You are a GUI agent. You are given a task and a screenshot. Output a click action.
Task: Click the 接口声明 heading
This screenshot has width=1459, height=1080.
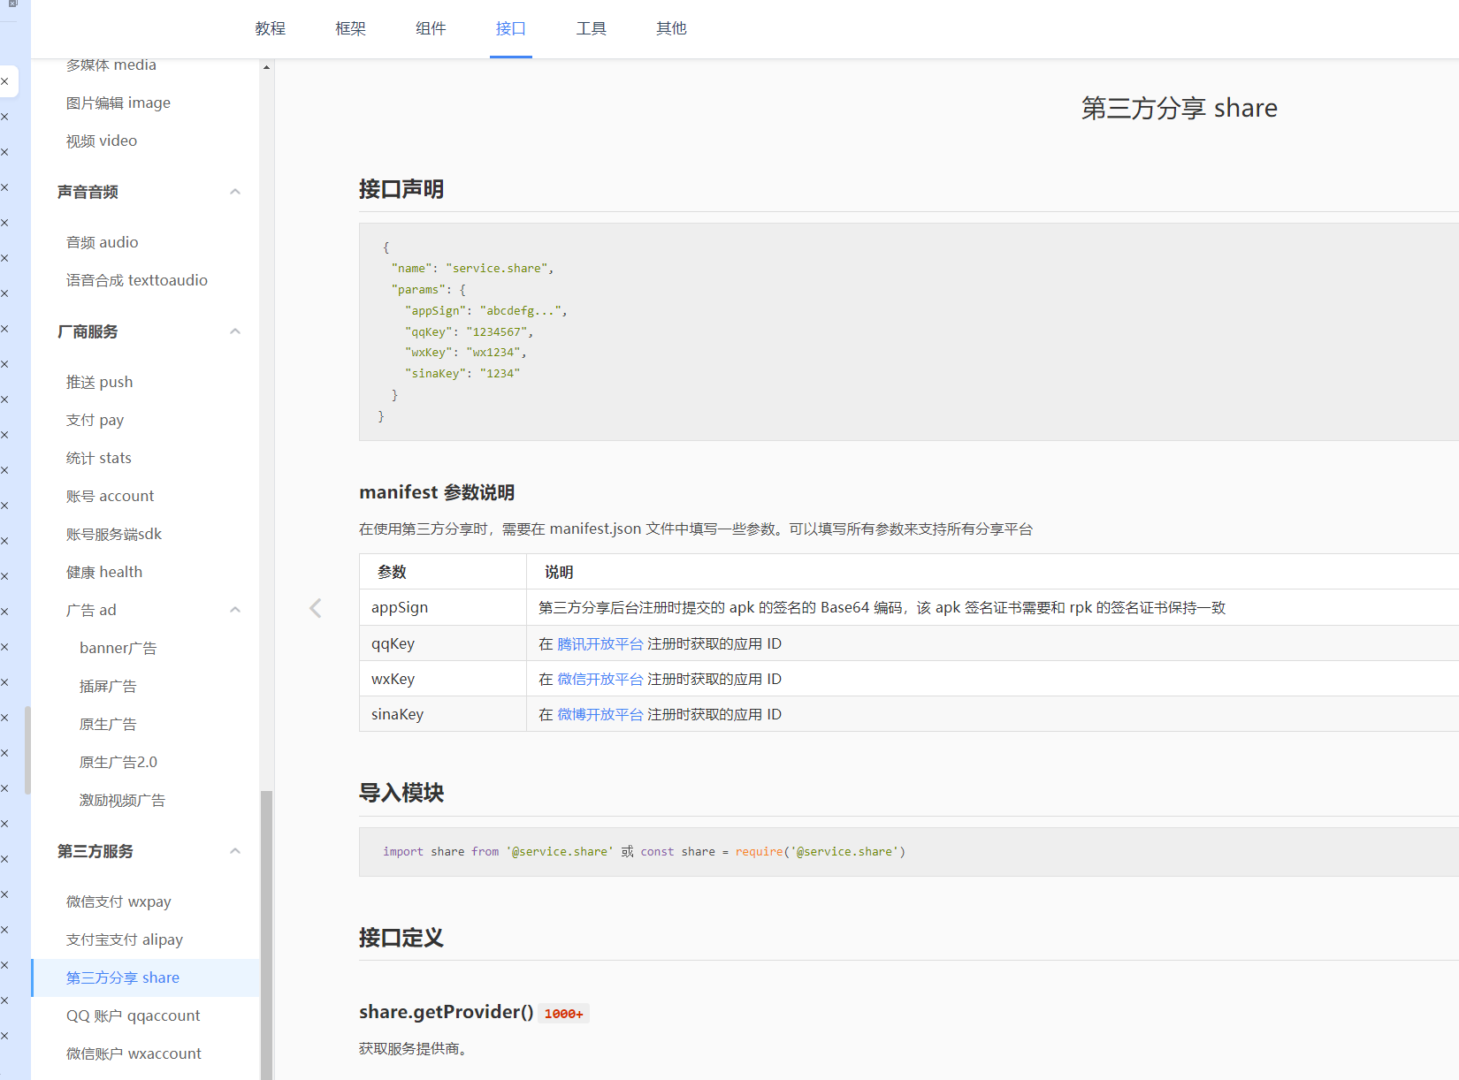pyautogui.click(x=401, y=189)
